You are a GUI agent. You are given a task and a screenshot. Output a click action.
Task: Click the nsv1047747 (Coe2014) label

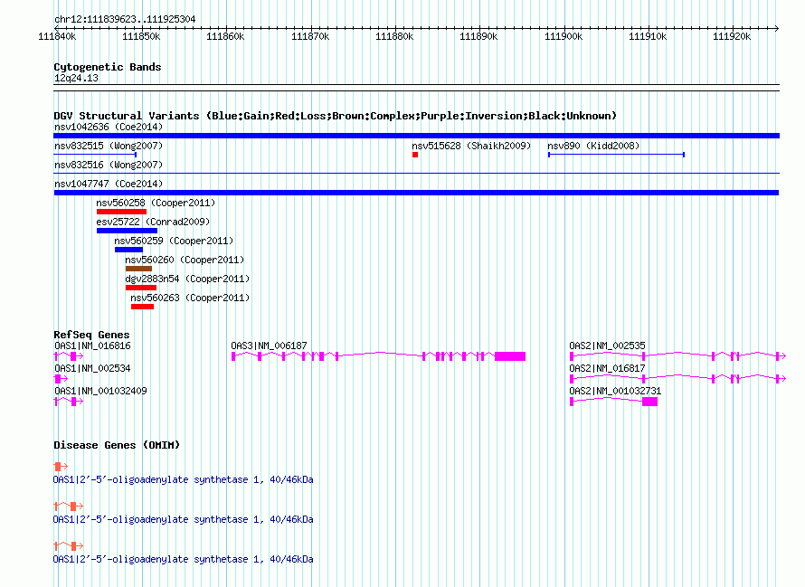click(109, 184)
